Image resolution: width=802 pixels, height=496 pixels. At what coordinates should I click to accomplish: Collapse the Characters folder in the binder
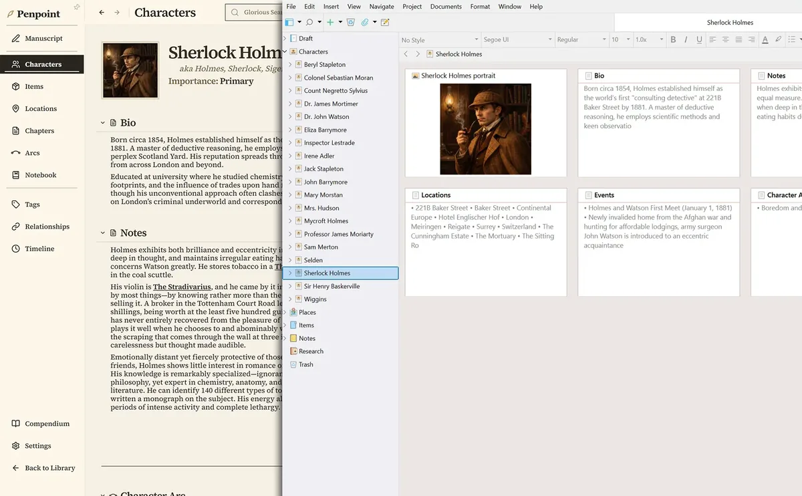click(x=285, y=51)
